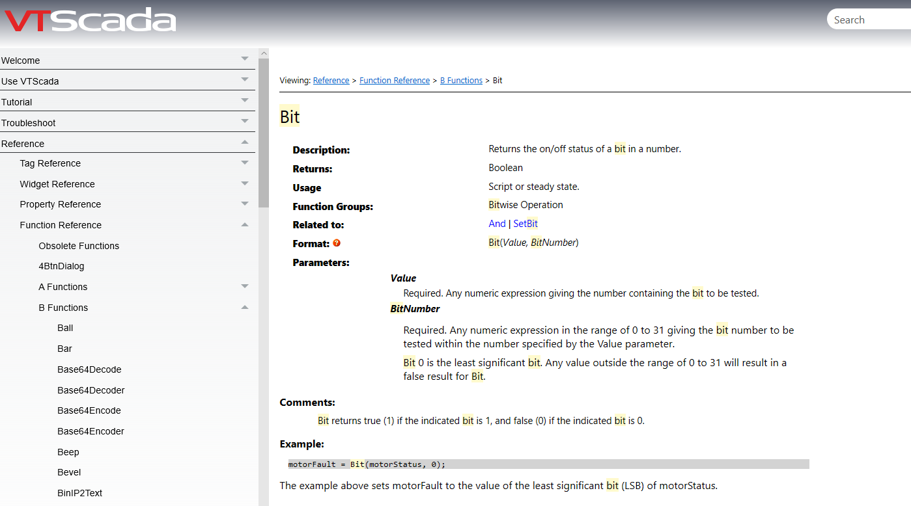The image size is (911, 506).
Task: Select Base64Decode in the function list
Action: (89, 369)
